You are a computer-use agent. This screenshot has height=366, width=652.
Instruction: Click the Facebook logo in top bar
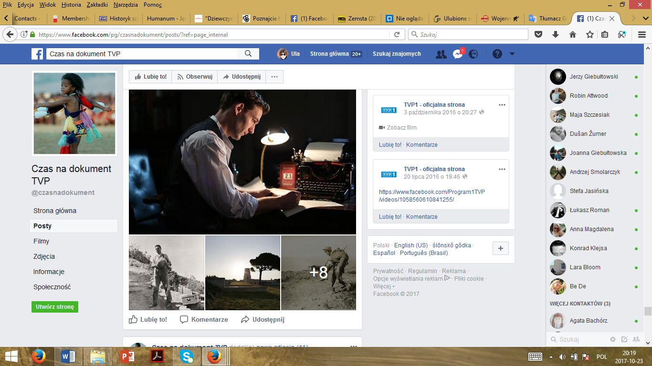coord(38,54)
